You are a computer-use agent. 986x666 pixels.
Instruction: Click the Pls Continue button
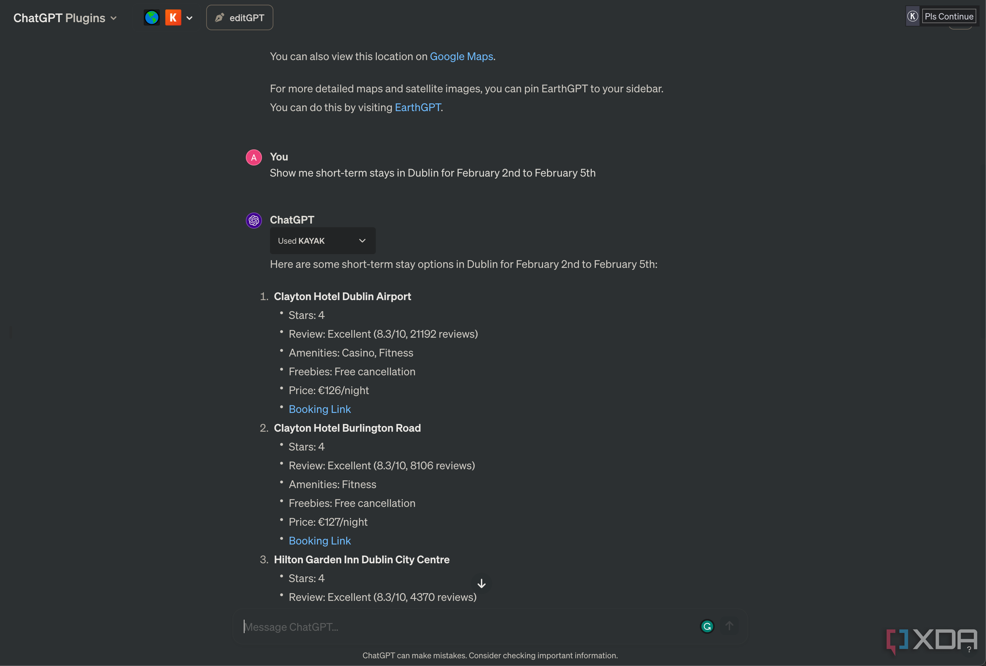point(949,16)
